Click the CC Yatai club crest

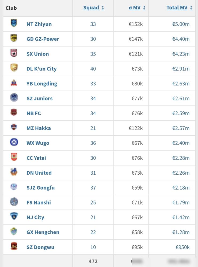(14, 157)
